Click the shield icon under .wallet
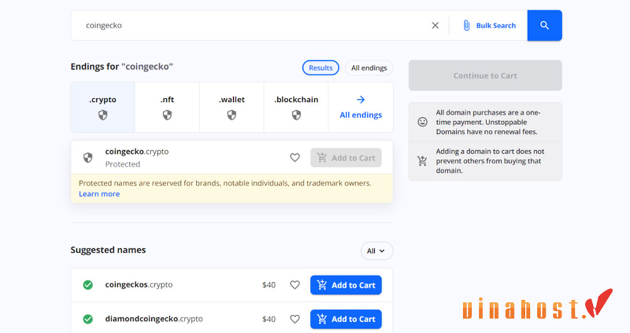This screenshot has height=333, width=630. coord(232,116)
